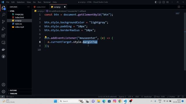The width and height of the screenshot is (186, 104).
Task: Open Run and Debug view
Action: 3,29
